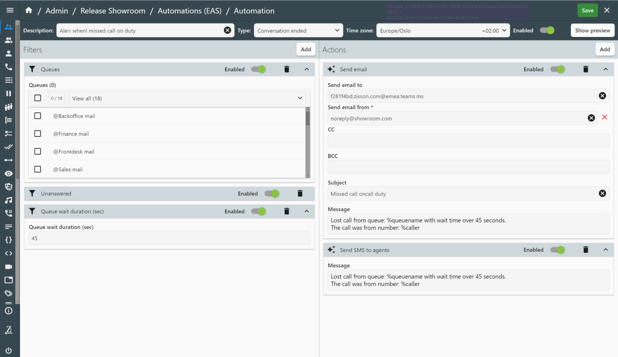Delete the Send SMS to agents action

[x=585, y=250]
